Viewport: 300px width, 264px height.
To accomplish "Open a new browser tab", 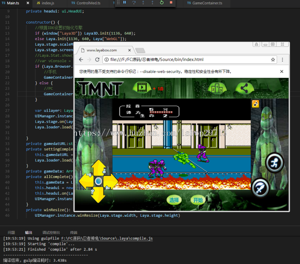I will (140, 51).
